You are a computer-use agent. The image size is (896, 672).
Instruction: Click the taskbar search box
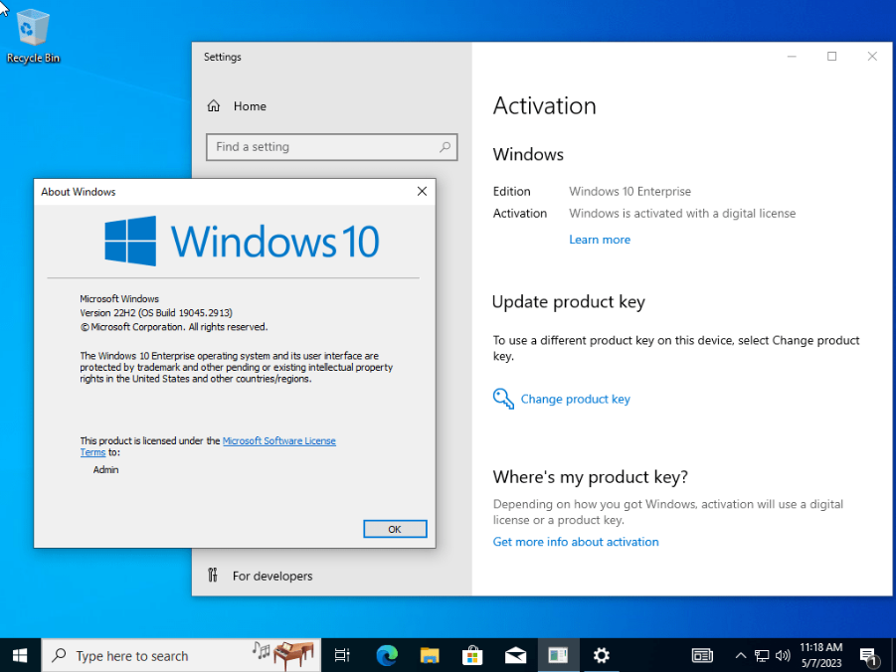pyautogui.click(x=181, y=655)
